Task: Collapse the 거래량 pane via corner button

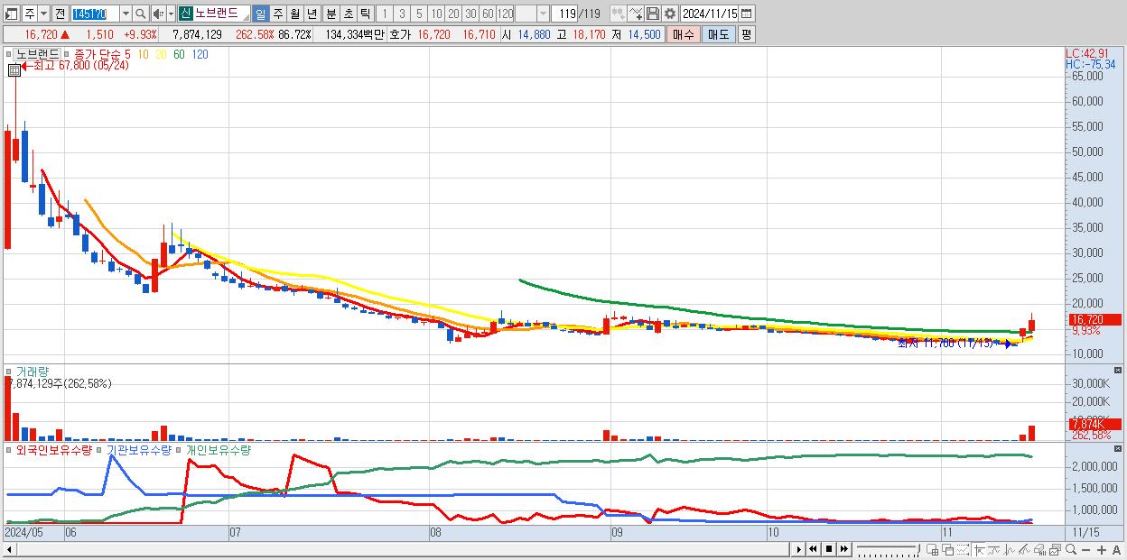Action: point(1118,371)
